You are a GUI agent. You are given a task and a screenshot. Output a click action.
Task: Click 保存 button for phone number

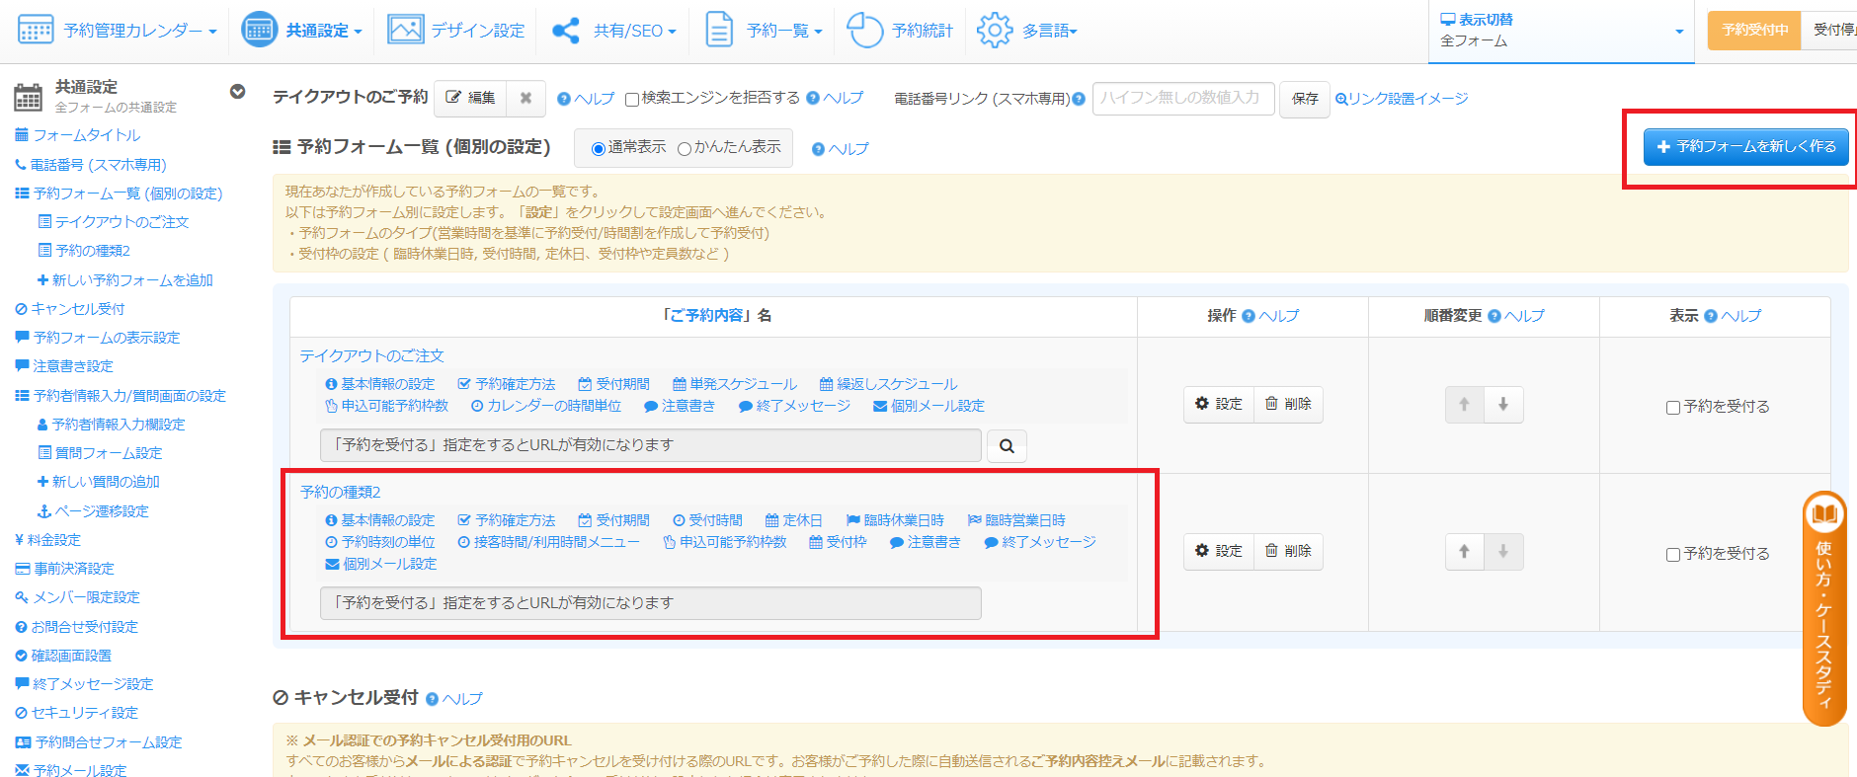(1304, 99)
